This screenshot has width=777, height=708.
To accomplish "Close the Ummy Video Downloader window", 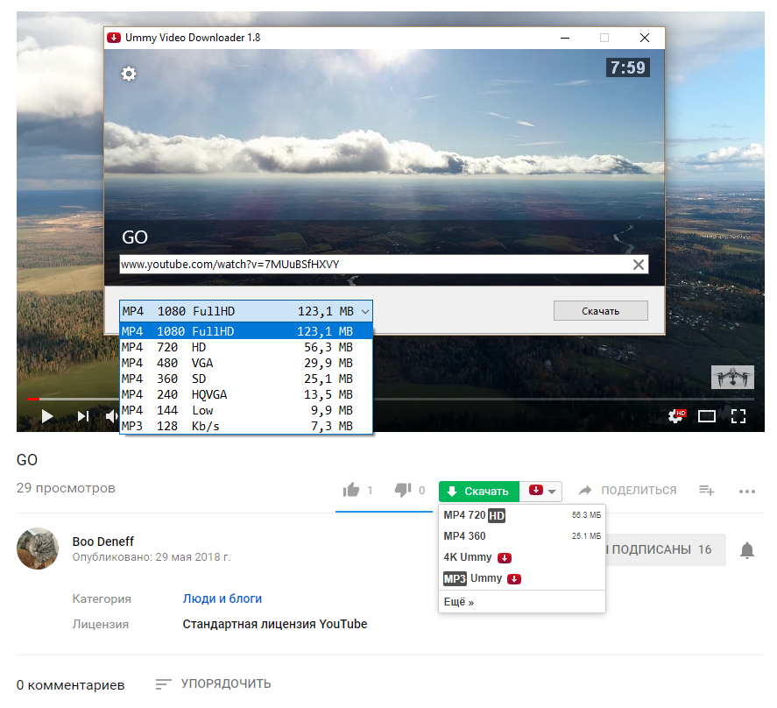I will coord(644,39).
